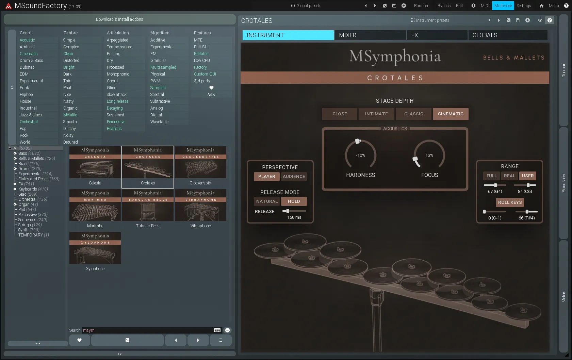The height and width of the screenshot is (360, 572).
Task: Save global preset with floppy icon
Action: 394,6
